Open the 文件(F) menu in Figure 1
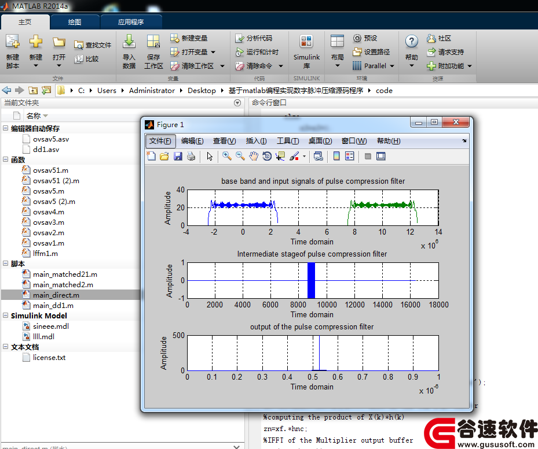Image resolution: width=538 pixels, height=449 pixels. point(160,141)
